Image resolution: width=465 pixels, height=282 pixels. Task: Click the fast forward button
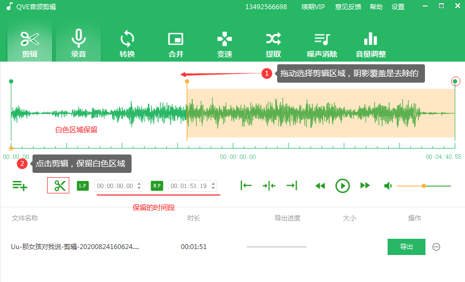(x=365, y=186)
